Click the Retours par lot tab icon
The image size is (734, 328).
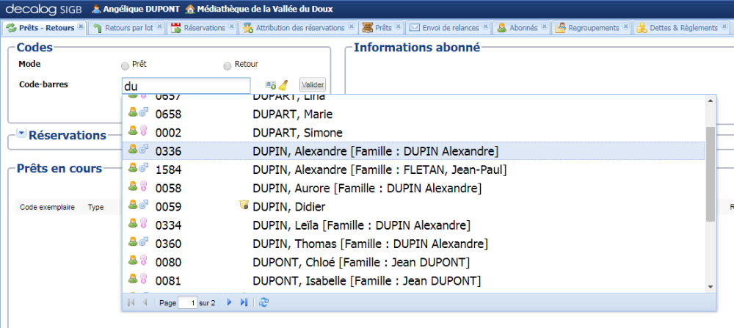click(98, 28)
